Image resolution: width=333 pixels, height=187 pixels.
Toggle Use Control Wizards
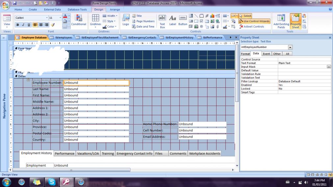(x=254, y=21)
